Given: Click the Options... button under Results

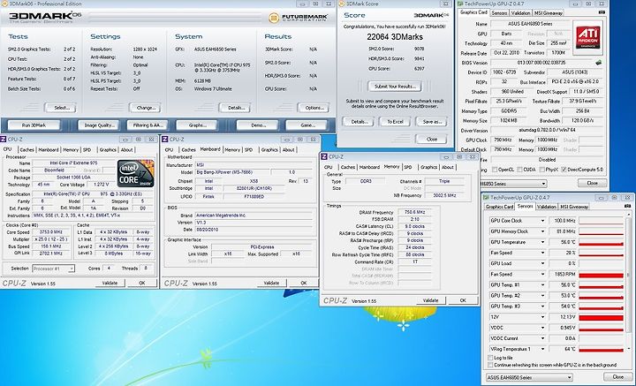Looking at the screenshot, I should pos(313,108).
